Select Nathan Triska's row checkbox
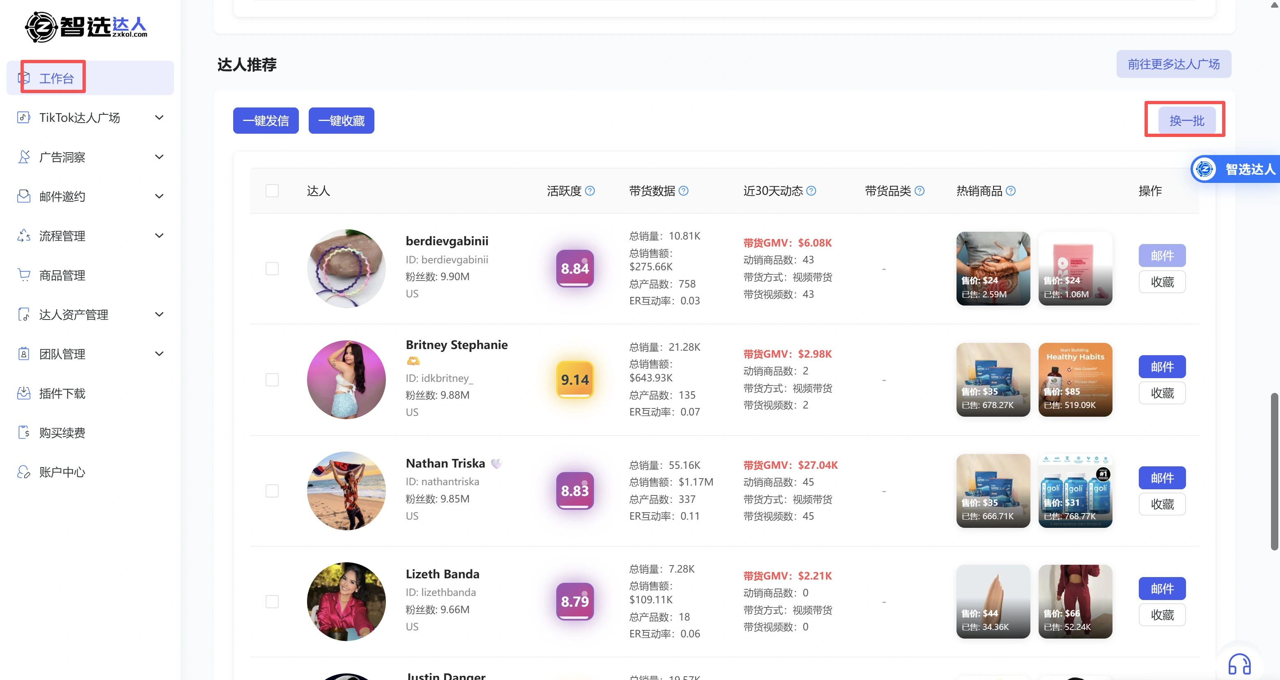 (272, 491)
